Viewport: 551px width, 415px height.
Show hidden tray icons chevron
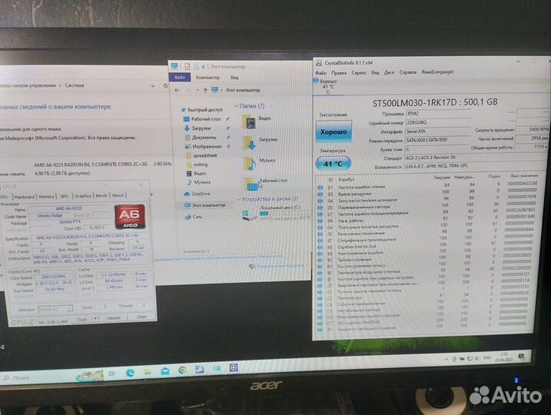446,359
